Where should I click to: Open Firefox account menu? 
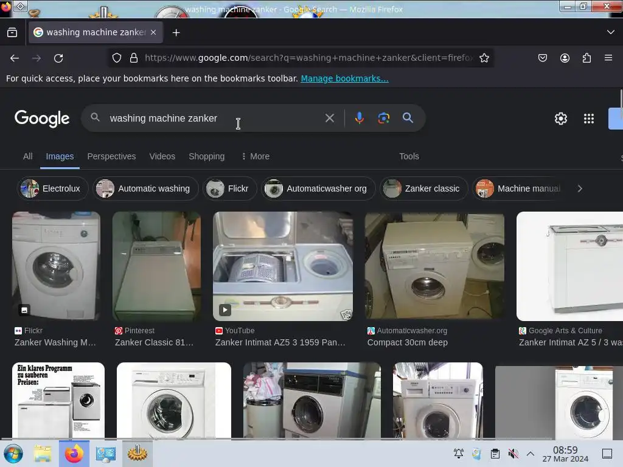tap(565, 58)
